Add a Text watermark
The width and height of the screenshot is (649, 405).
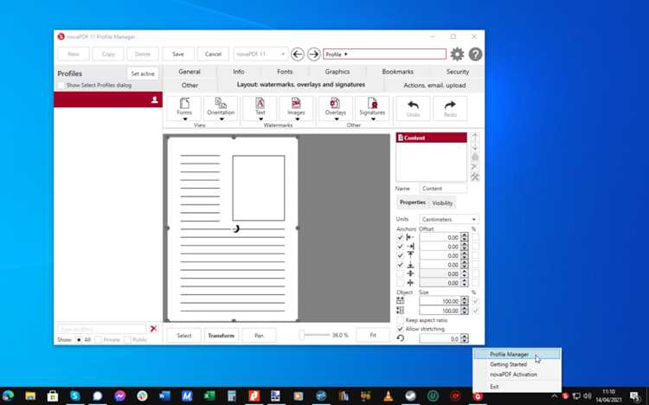tap(260, 109)
